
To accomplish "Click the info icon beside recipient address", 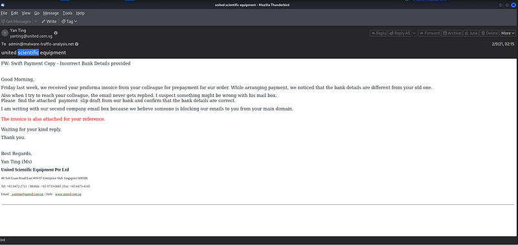I will click(76, 44).
